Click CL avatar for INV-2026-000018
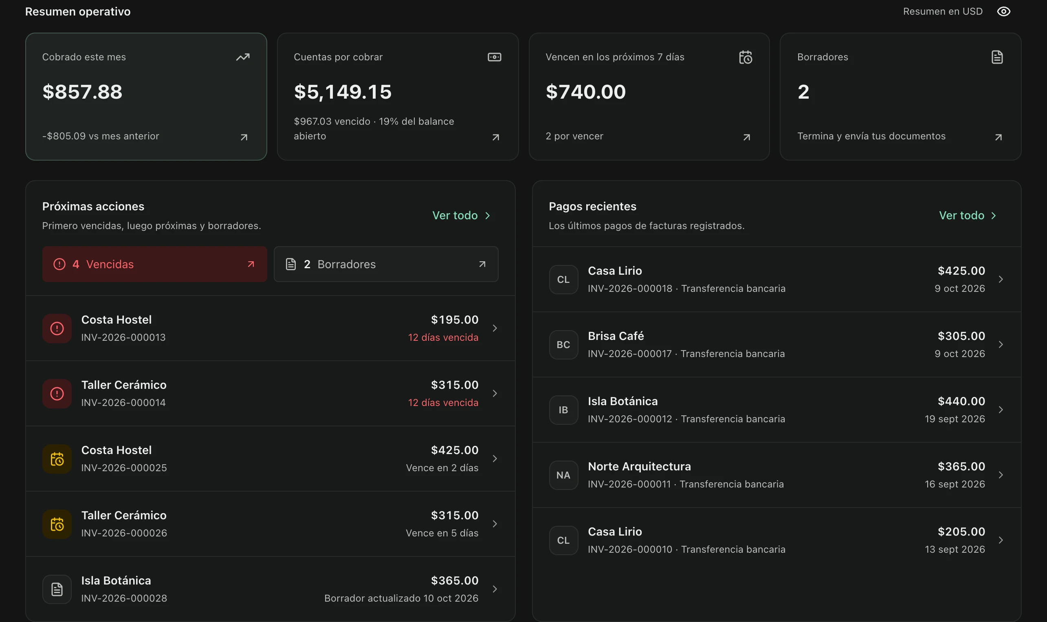This screenshot has height=622, width=1047. point(563,280)
